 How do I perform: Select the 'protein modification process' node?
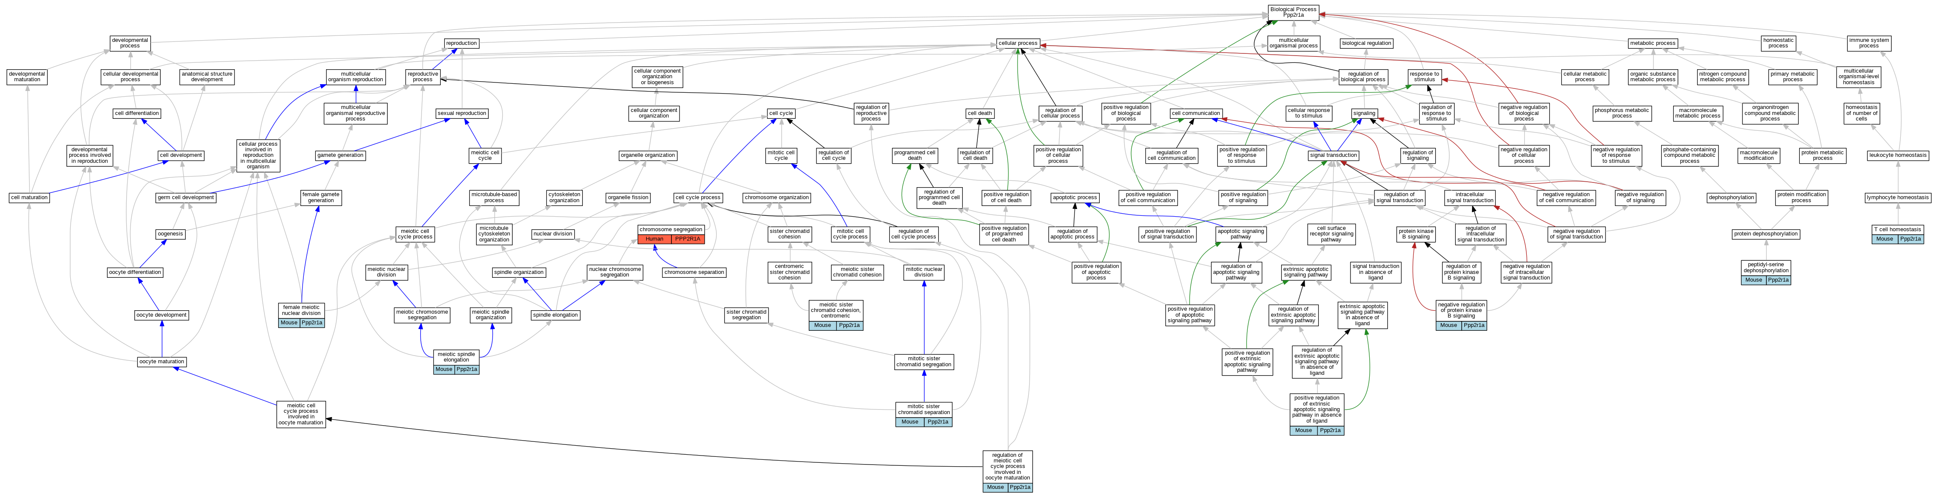[1801, 198]
